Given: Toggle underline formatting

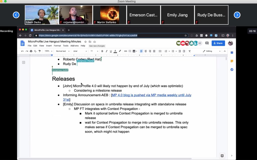Looking at the screenshot, I should [x=111, y=51].
